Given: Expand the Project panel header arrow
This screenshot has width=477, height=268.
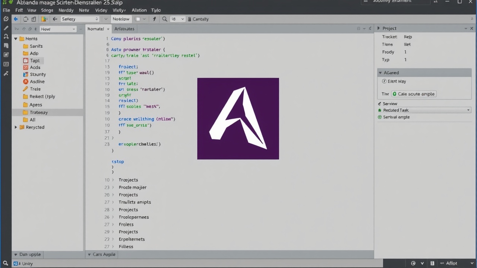Looking at the screenshot, I should click(x=379, y=28).
